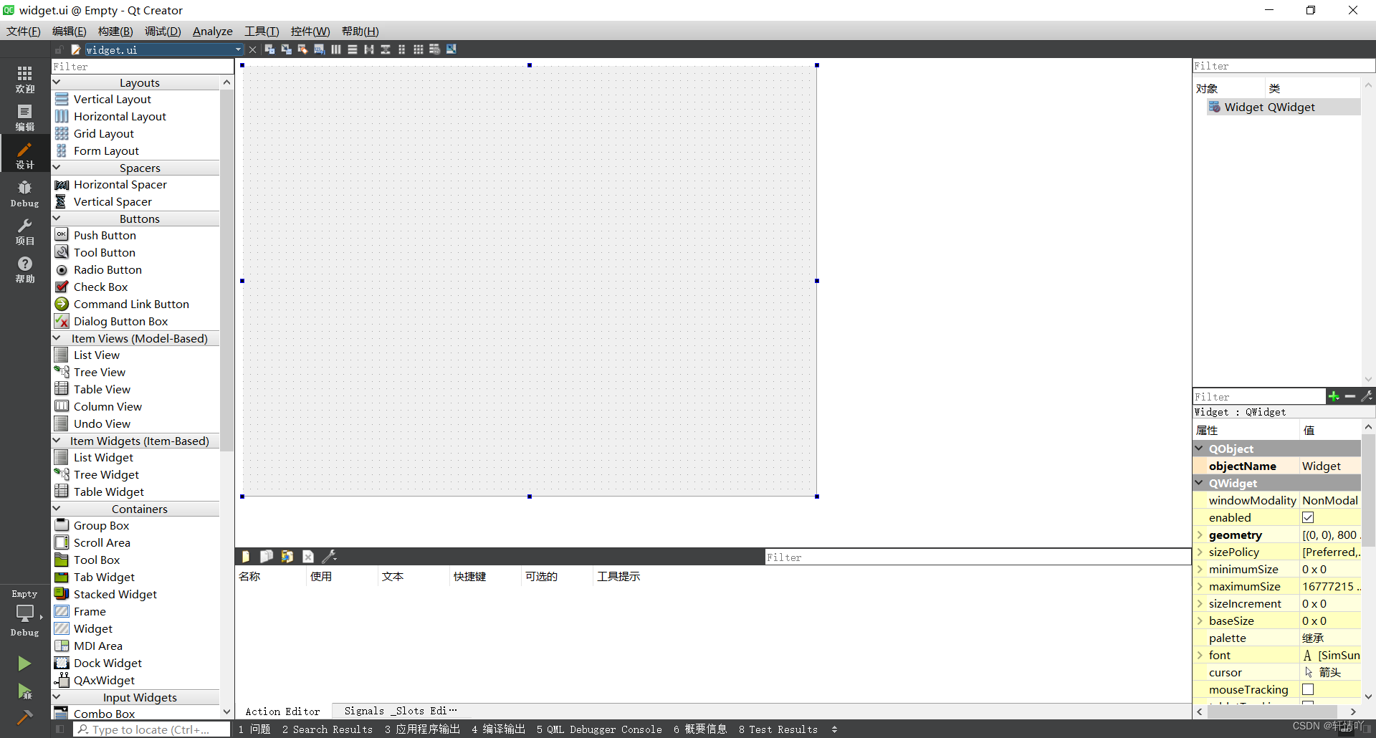The image size is (1376, 738).
Task: Switch to Design (设计) mode
Action: click(25, 155)
